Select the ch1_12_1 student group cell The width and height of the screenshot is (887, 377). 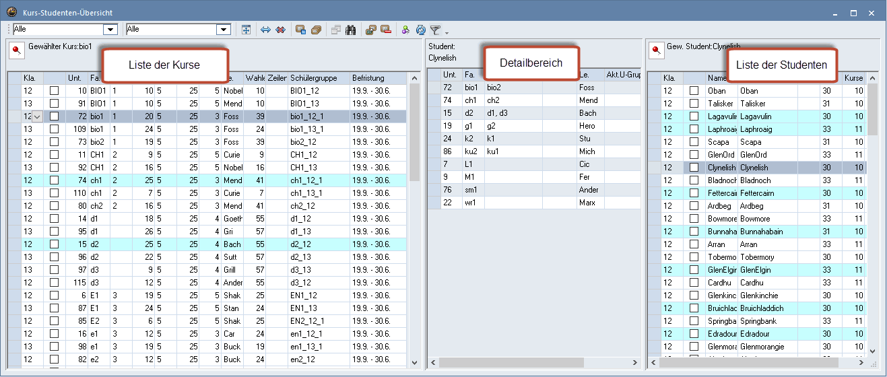(x=319, y=180)
